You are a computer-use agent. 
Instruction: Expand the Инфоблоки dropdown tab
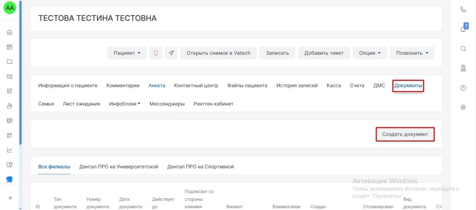tap(125, 104)
